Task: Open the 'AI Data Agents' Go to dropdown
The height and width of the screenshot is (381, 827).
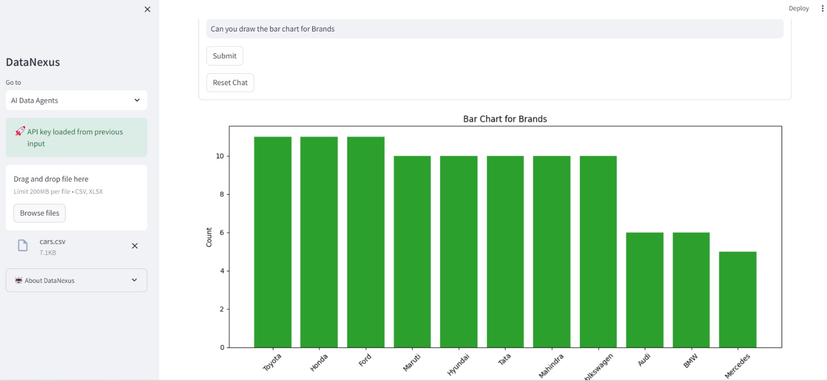Action: 76,100
